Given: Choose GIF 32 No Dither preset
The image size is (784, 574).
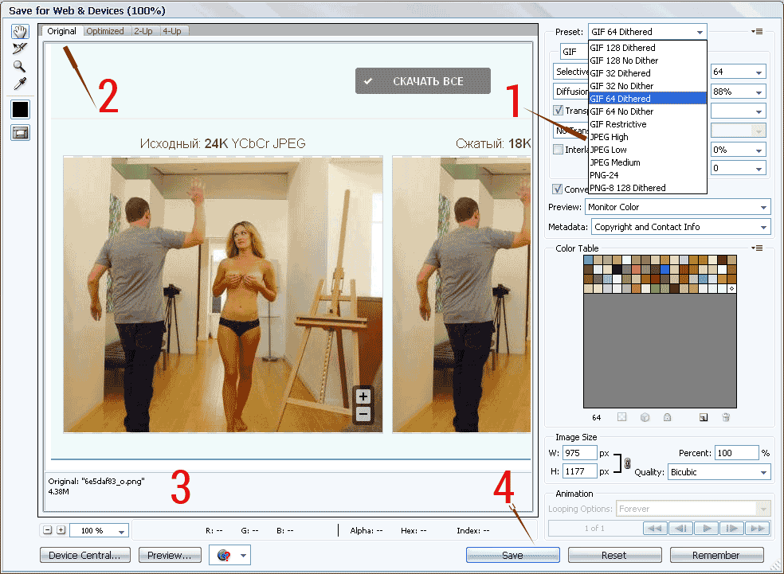Looking at the screenshot, I should tap(648, 86).
